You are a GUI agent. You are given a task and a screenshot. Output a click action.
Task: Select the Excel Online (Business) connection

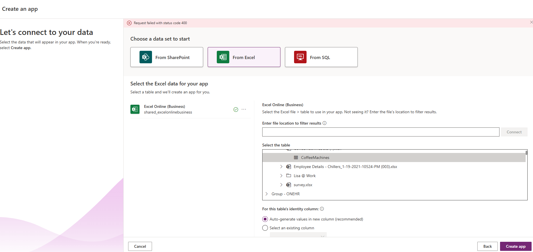pyautogui.click(x=190, y=109)
